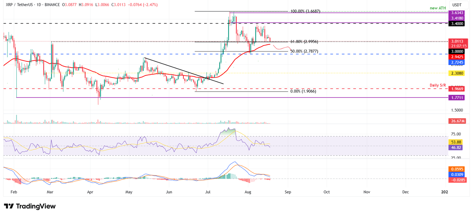Screen dimensions: 473x216
Task: Click the TradingView logo bottom-left
Action: click(x=29, y=206)
